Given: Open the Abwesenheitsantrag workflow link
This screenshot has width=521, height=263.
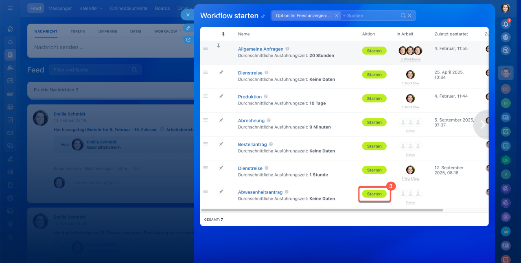Looking at the screenshot, I should 260,192.
